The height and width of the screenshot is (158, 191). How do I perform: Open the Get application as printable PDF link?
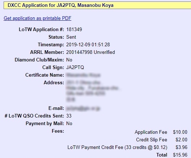37,18
